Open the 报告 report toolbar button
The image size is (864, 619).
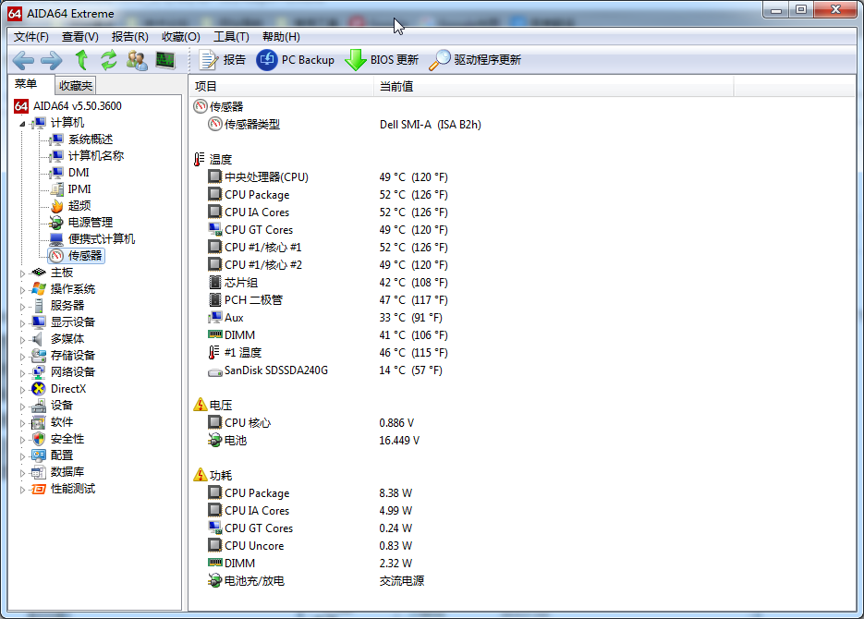pyautogui.click(x=222, y=59)
